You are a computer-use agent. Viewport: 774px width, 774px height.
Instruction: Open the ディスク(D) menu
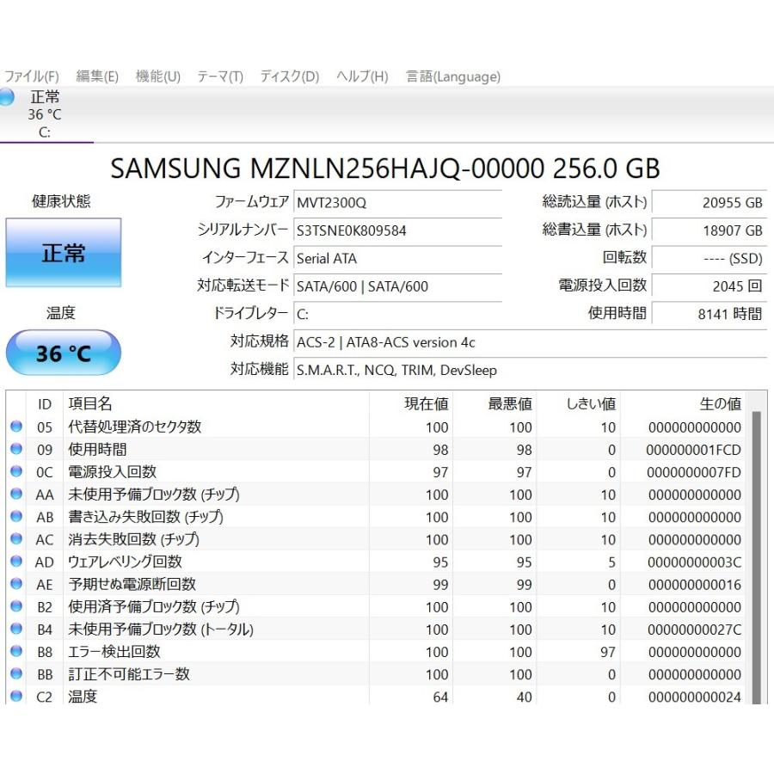tap(290, 77)
